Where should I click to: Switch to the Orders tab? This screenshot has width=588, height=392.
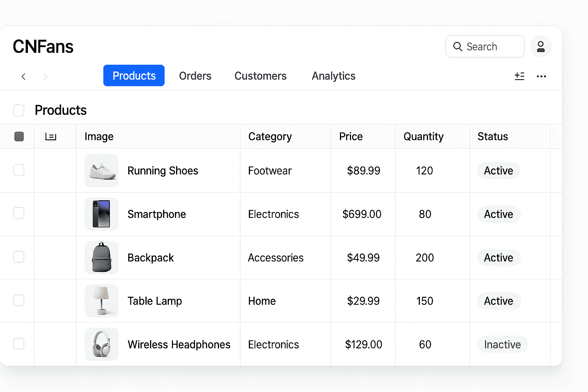pyautogui.click(x=195, y=76)
